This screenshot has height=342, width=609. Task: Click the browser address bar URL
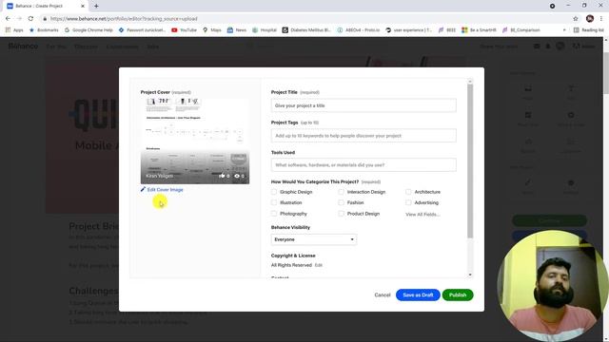(x=124, y=19)
